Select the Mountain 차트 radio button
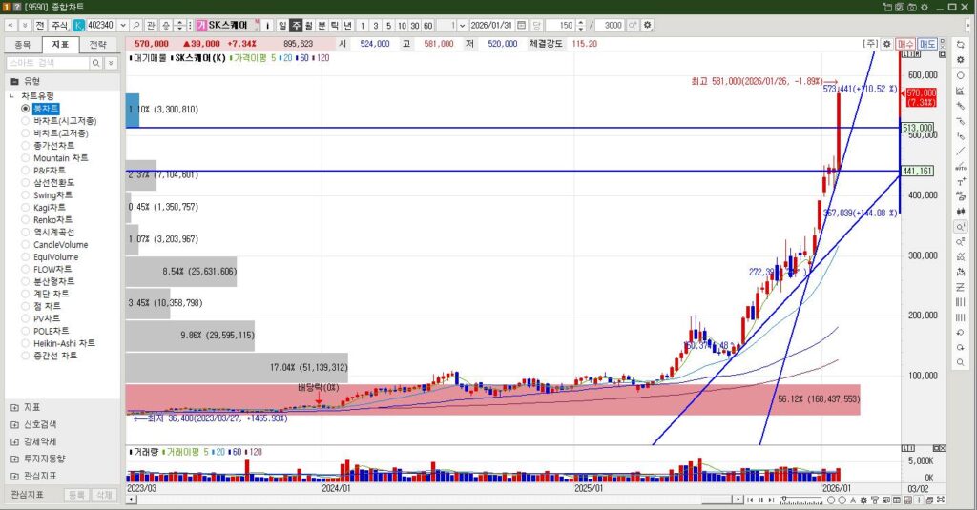977x510 pixels. (26, 158)
